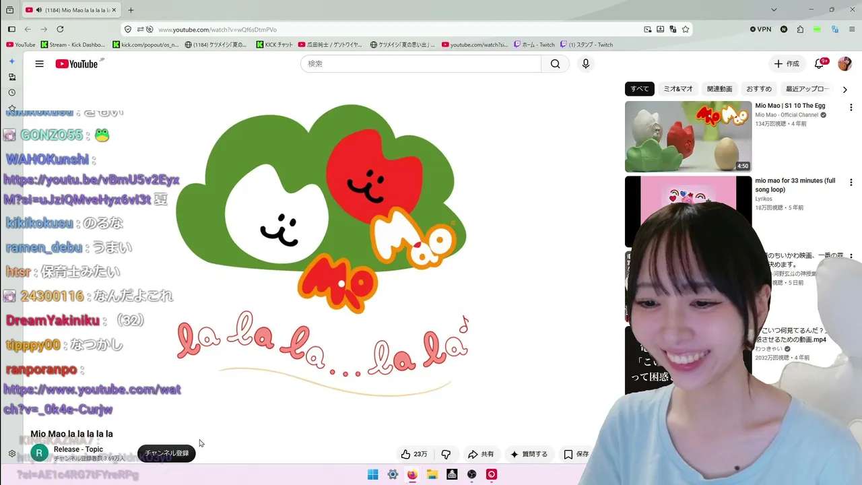
Task: Open File Explorer from the taskbar
Action: pos(432,474)
